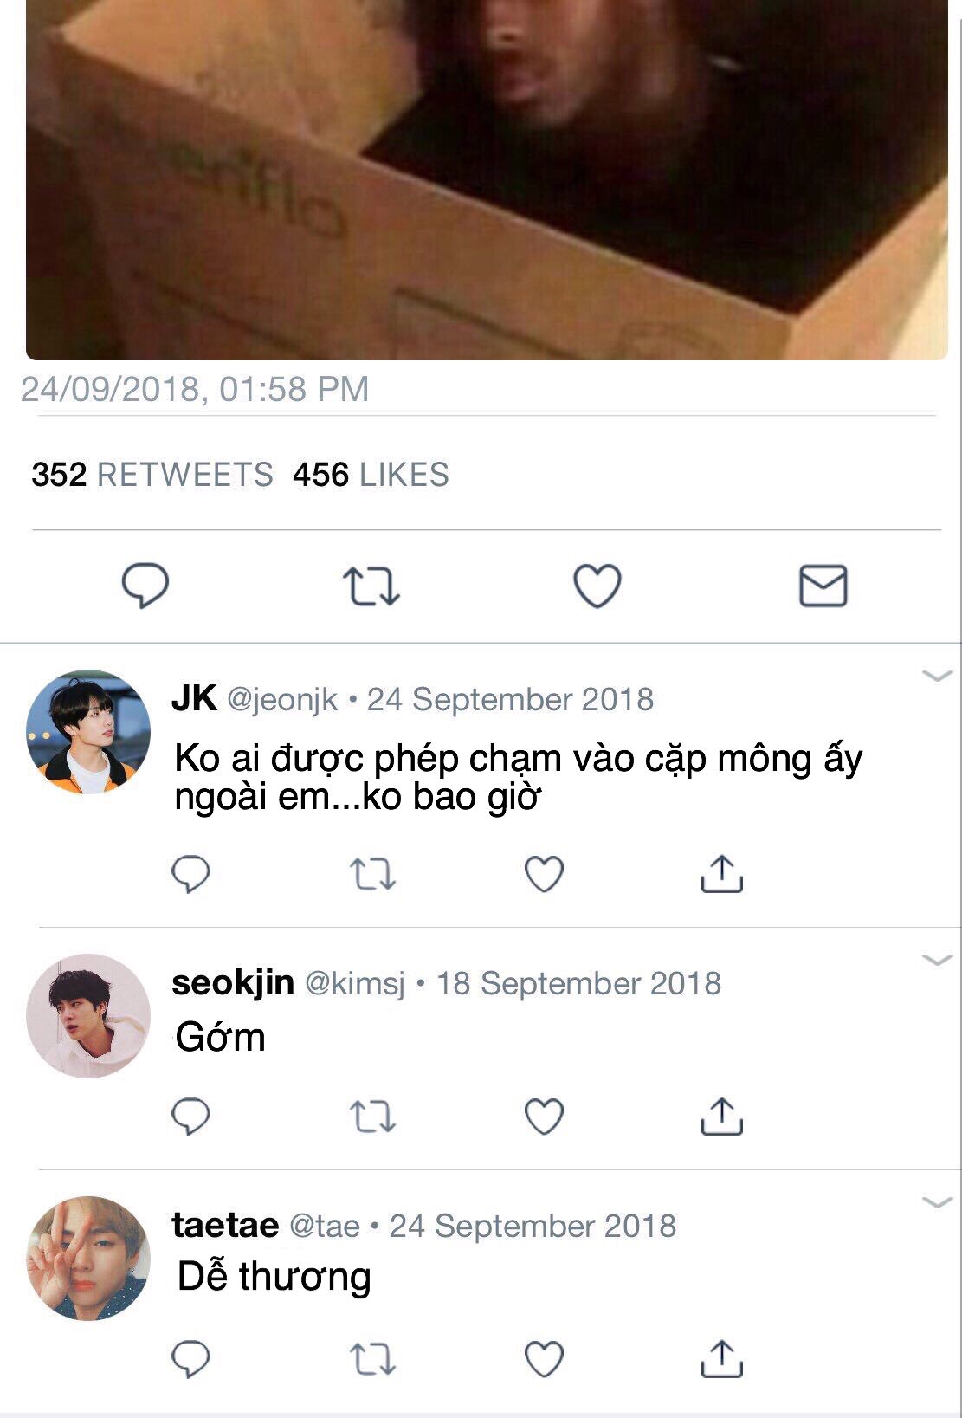Open chevron menu on seokjin's reply

(x=938, y=960)
